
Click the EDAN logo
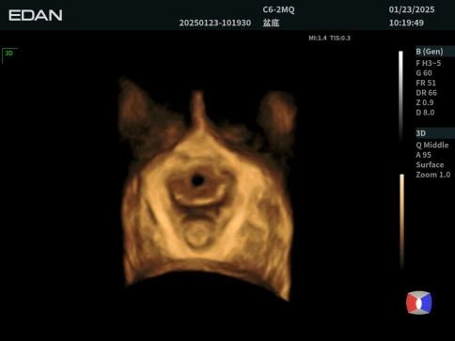36,15
